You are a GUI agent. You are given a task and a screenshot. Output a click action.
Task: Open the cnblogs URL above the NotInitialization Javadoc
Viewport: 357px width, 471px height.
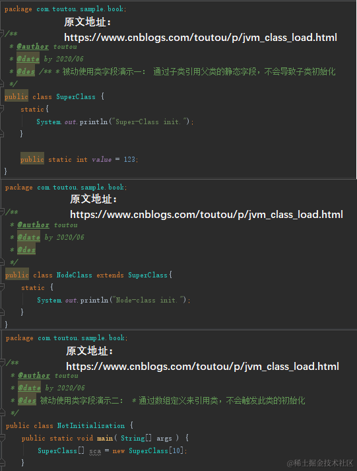[203, 367]
